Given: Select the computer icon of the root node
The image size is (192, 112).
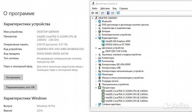Looking at the screenshot, I should tap(96, 18).
